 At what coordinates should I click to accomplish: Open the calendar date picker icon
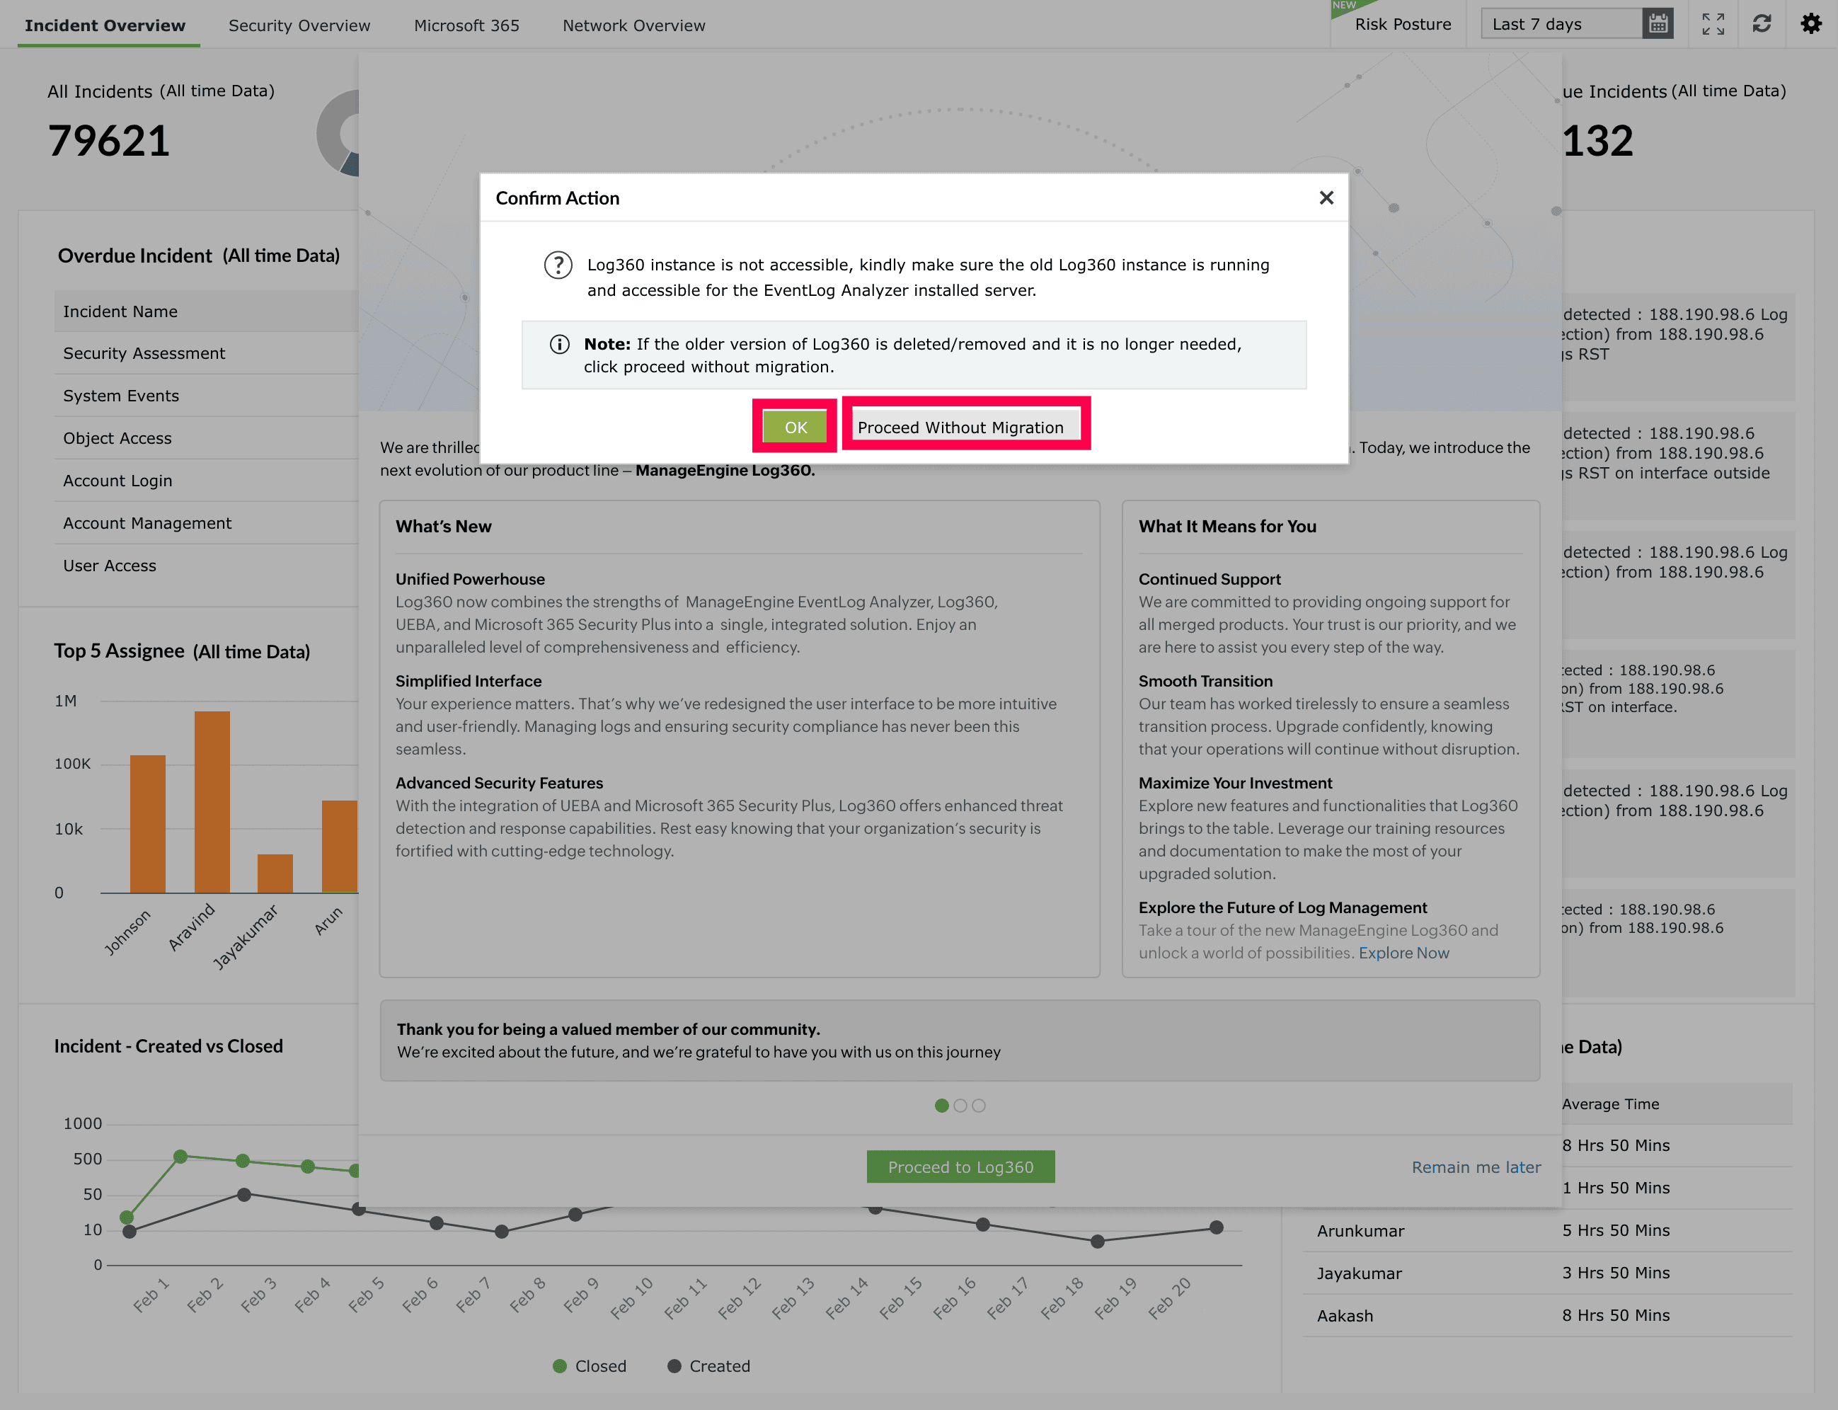[1658, 24]
